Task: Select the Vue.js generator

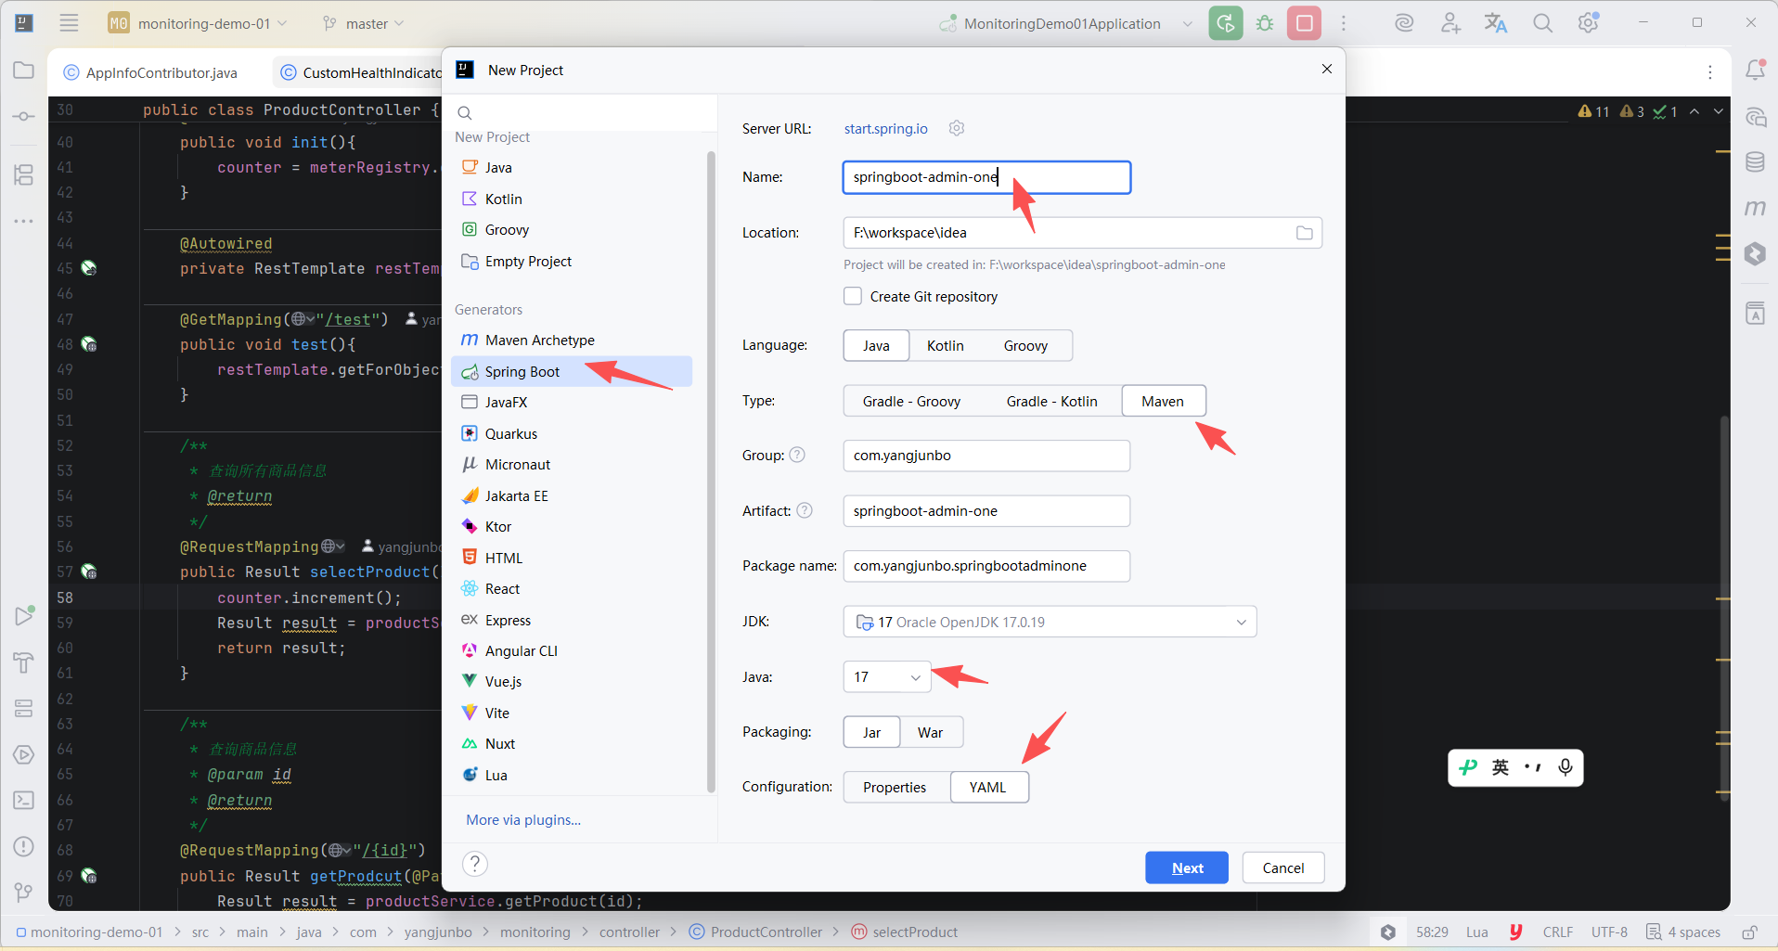Action: coord(572,681)
